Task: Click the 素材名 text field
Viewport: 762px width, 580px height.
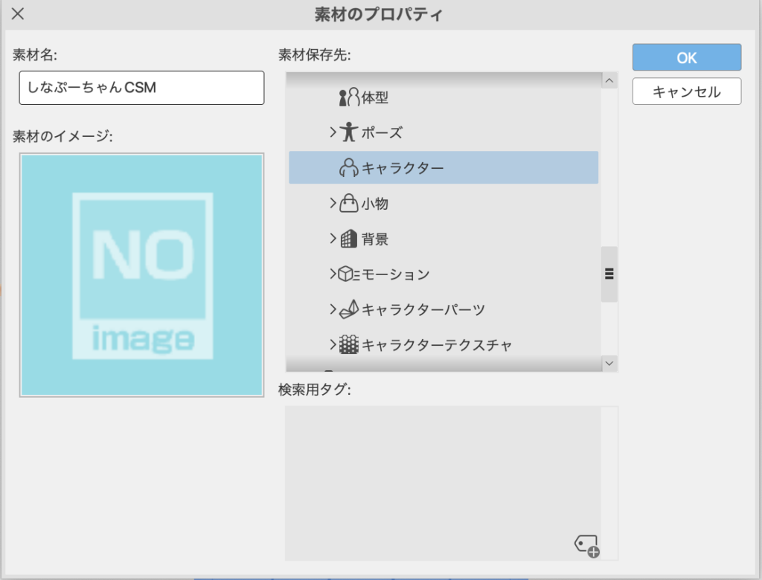Action: (x=141, y=88)
